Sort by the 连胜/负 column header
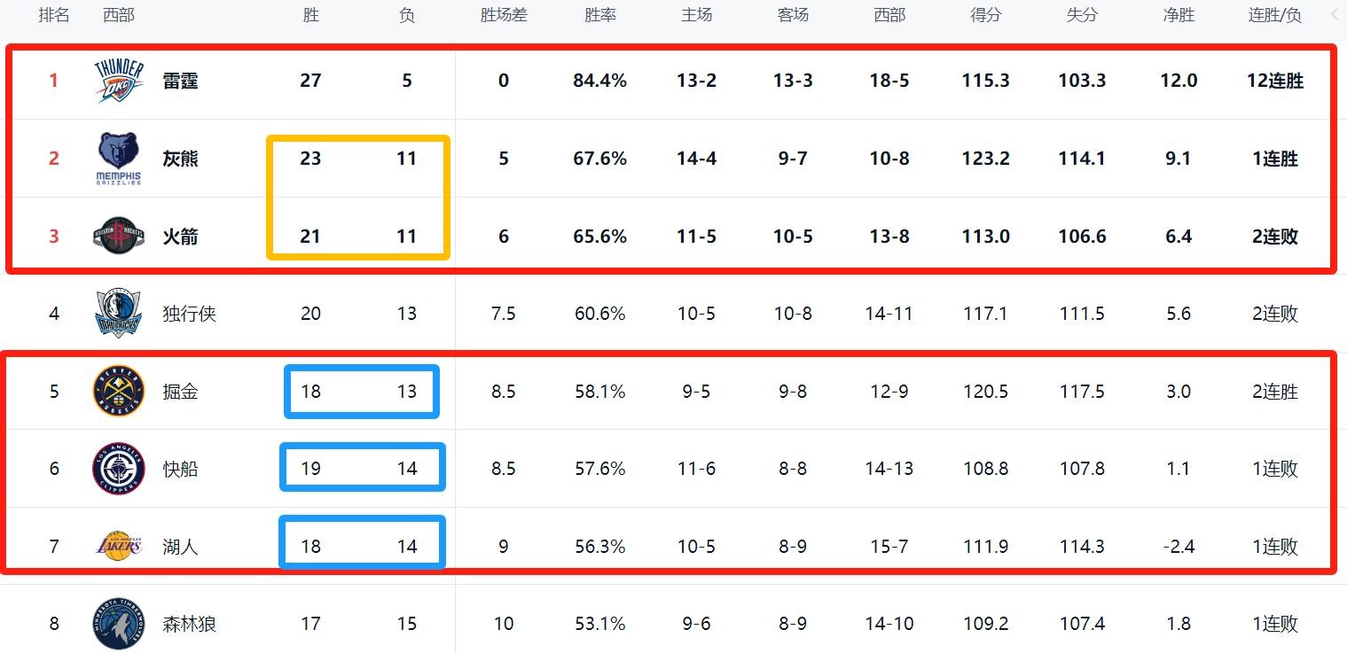Screen dimensions: 1347x653 click(x=1274, y=16)
